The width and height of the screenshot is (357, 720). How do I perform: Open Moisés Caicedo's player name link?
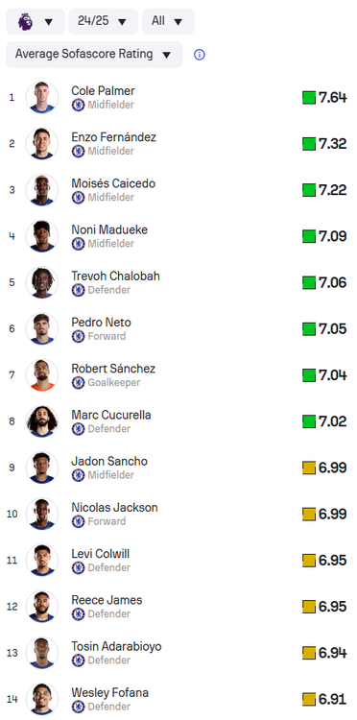[113, 183]
